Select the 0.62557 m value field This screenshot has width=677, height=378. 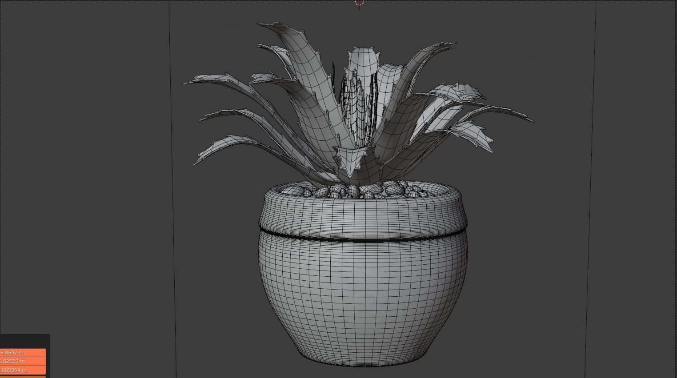pos(23,361)
